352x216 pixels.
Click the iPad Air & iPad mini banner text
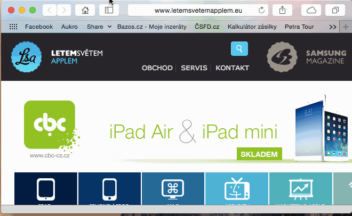pos(194,132)
